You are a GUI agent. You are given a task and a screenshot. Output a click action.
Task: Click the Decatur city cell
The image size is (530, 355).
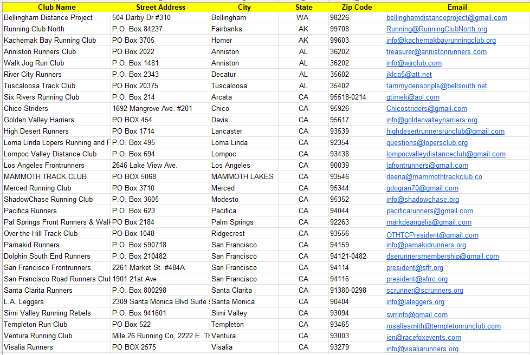[x=244, y=74]
